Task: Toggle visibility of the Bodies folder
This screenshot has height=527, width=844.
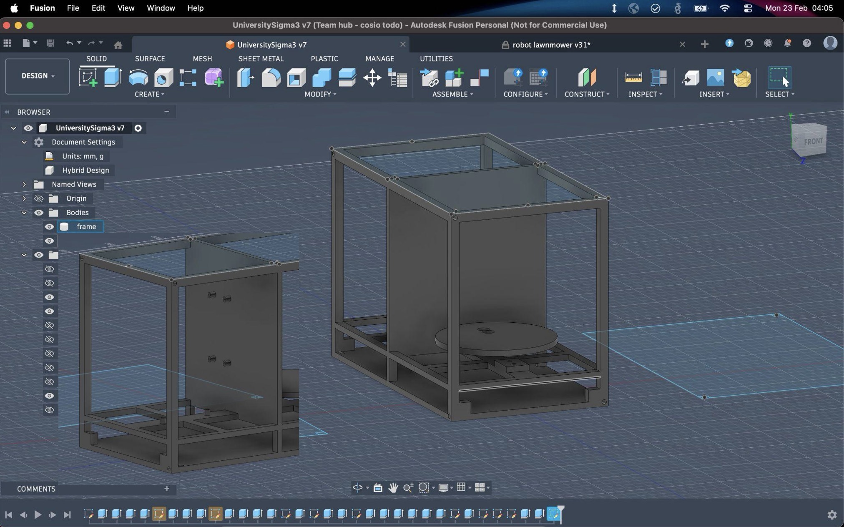Action: coord(39,213)
